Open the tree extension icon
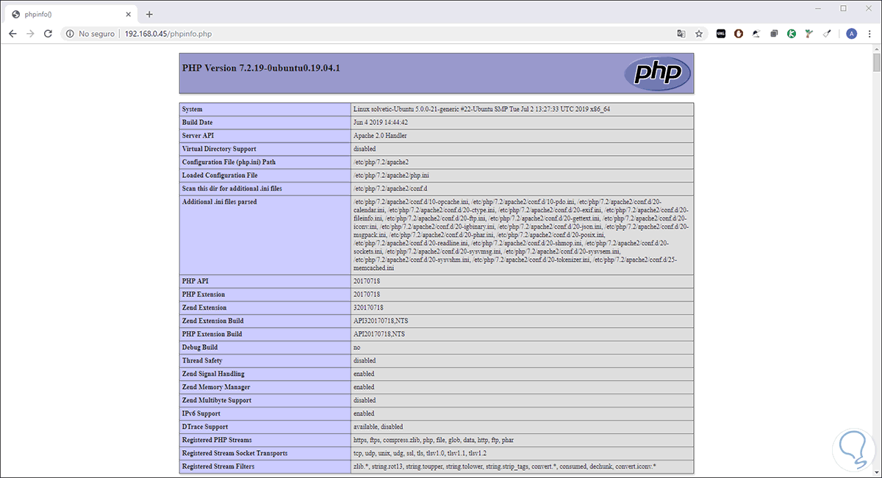Screen dimensions: 882x478 click(809, 34)
